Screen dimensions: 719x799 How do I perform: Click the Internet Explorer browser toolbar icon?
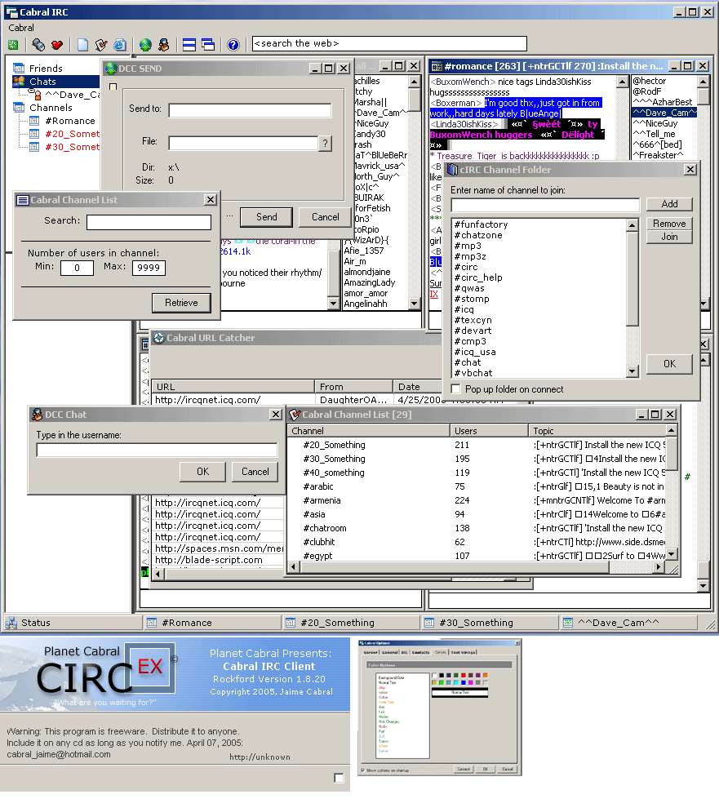(x=120, y=45)
